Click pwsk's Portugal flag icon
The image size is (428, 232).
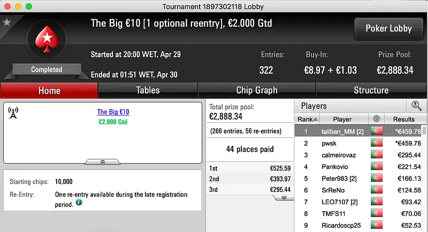pos(376,143)
